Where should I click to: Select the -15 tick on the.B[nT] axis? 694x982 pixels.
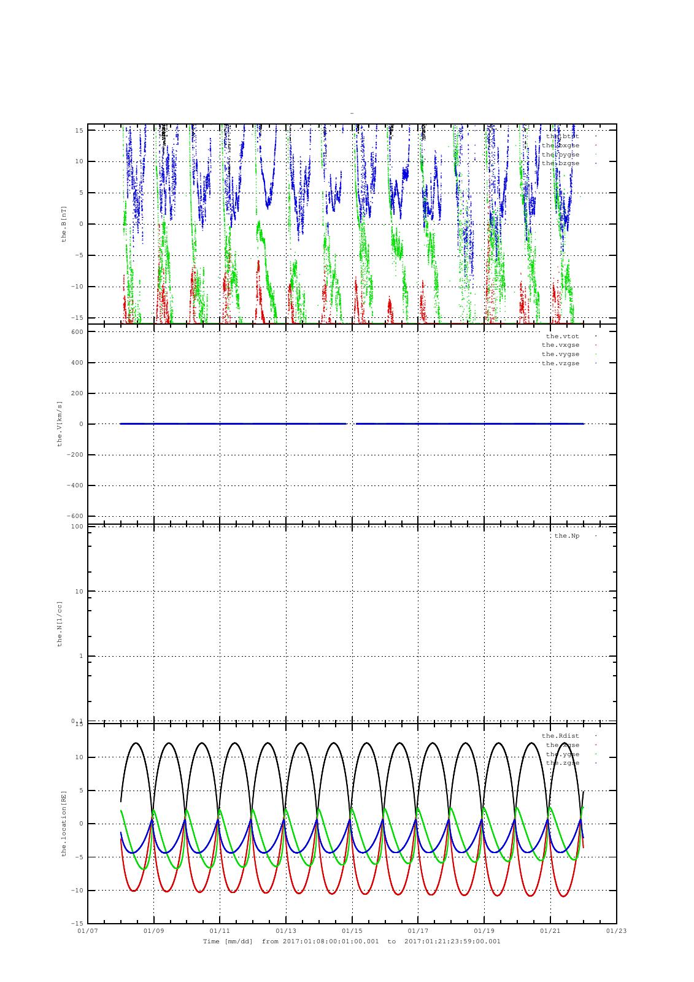pos(77,318)
